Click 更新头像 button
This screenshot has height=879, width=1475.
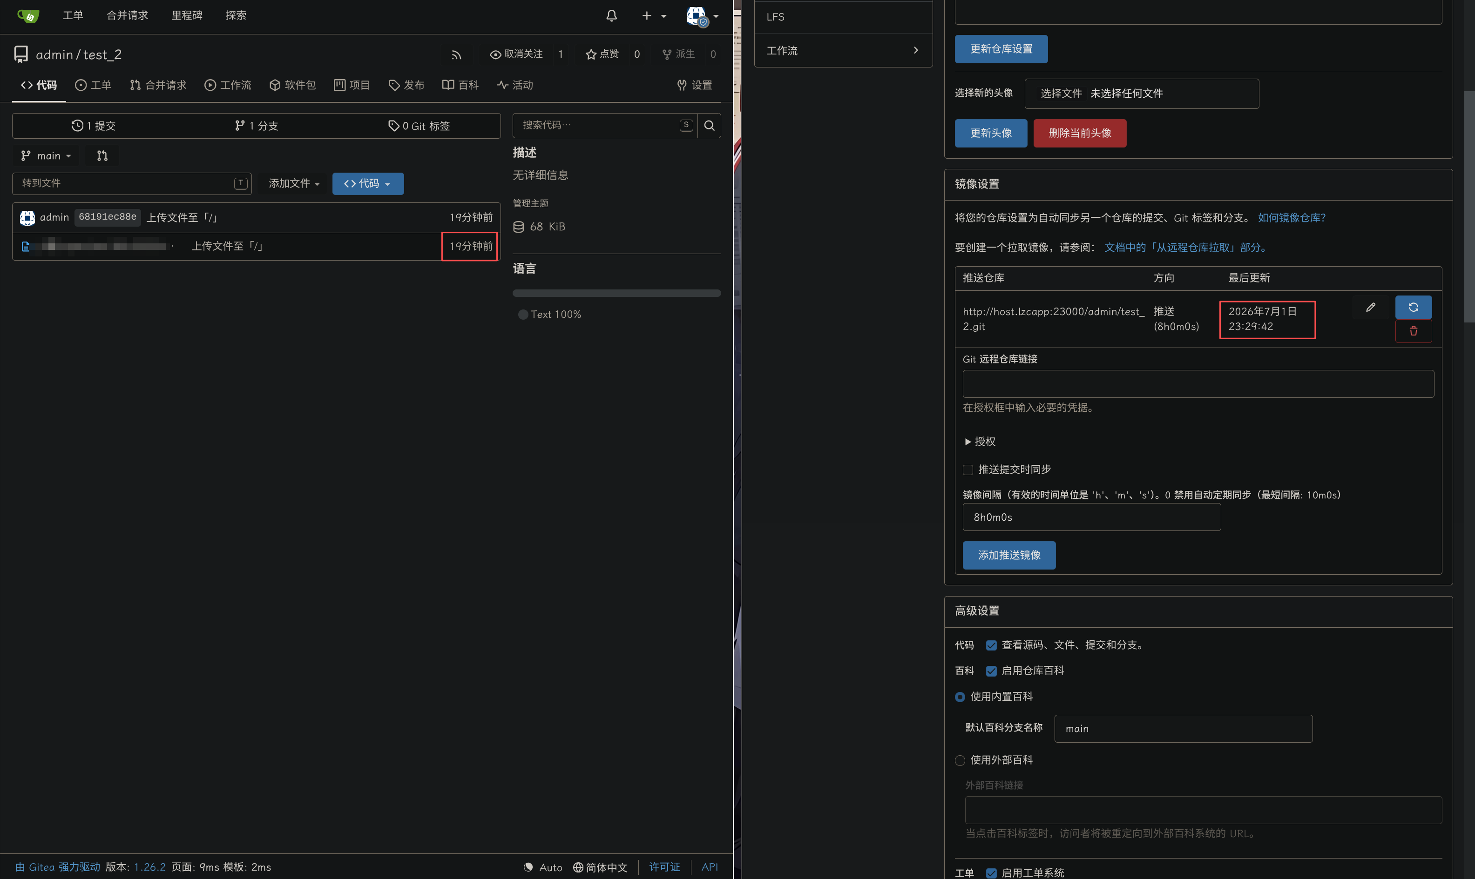click(x=991, y=133)
